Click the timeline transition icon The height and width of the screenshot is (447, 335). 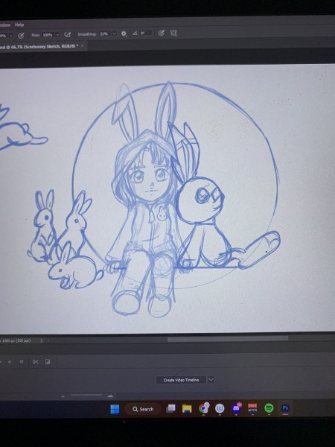pyautogui.click(x=48, y=362)
